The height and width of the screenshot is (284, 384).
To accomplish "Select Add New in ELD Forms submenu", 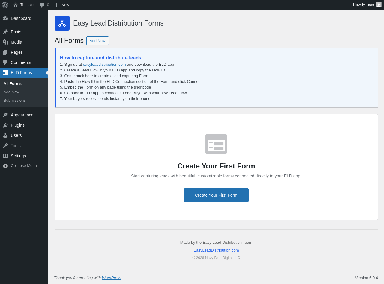I will point(11,92).
